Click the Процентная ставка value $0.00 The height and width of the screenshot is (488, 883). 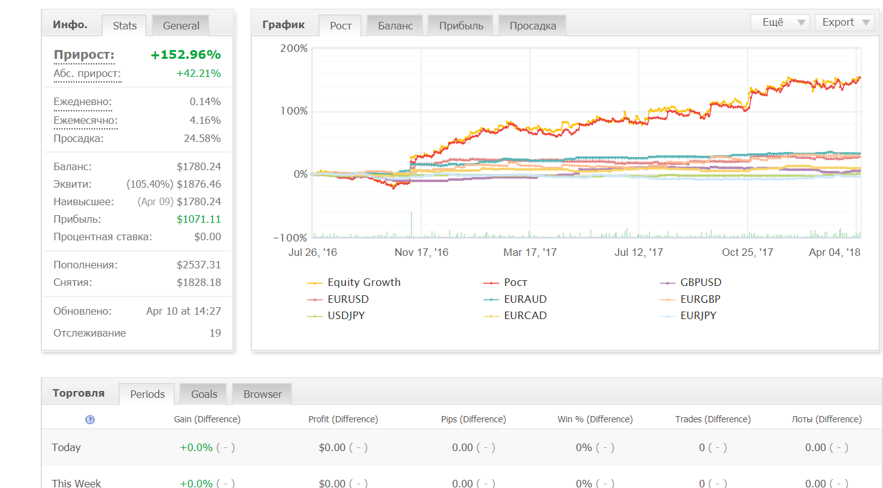pos(207,236)
